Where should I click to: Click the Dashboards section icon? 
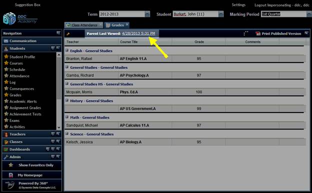[x=6, y=149]
